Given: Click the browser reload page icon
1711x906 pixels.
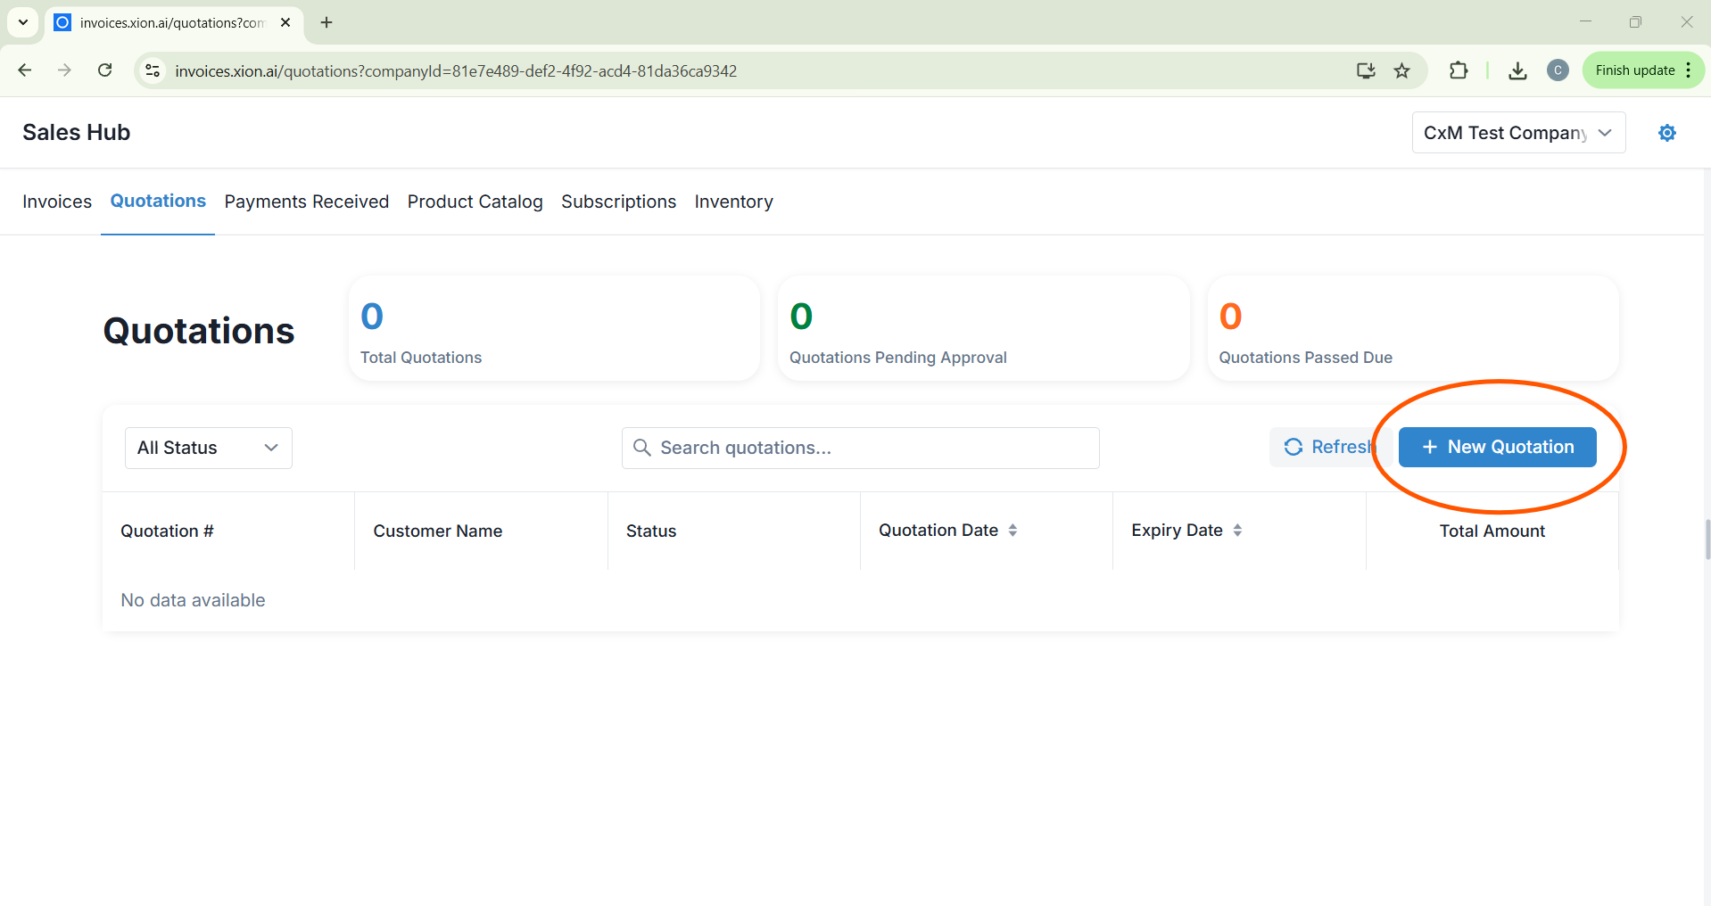Looking at the screenshot, I should [104, 70].
